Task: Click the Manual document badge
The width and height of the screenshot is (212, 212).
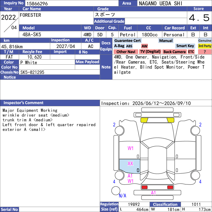Action: pos(166,41)
